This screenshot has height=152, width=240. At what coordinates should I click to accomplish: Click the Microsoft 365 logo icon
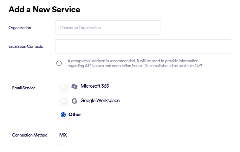click(x=74, y=87)
